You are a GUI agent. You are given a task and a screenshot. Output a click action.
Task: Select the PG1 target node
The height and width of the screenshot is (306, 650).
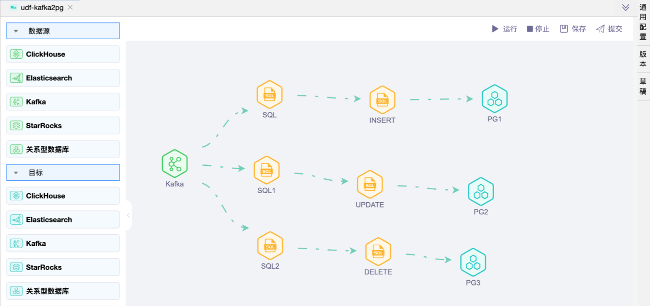click(x=494, y=98)
